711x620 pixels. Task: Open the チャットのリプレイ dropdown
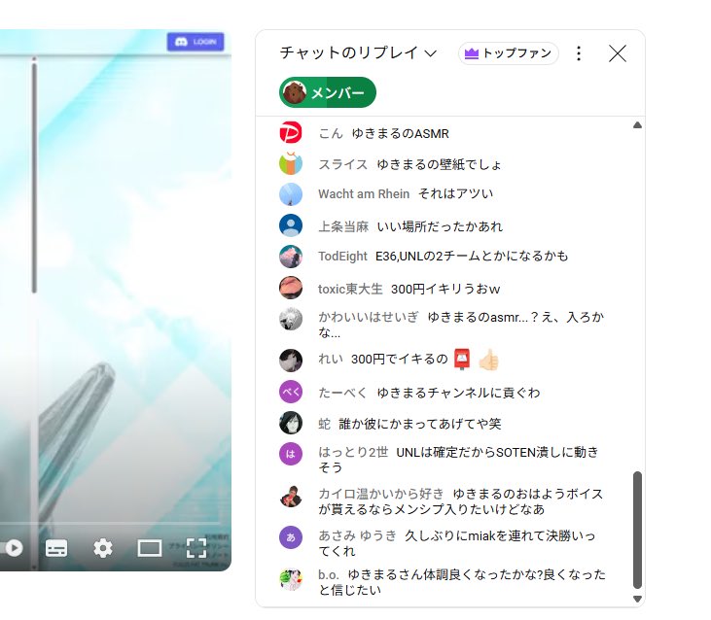358,53
